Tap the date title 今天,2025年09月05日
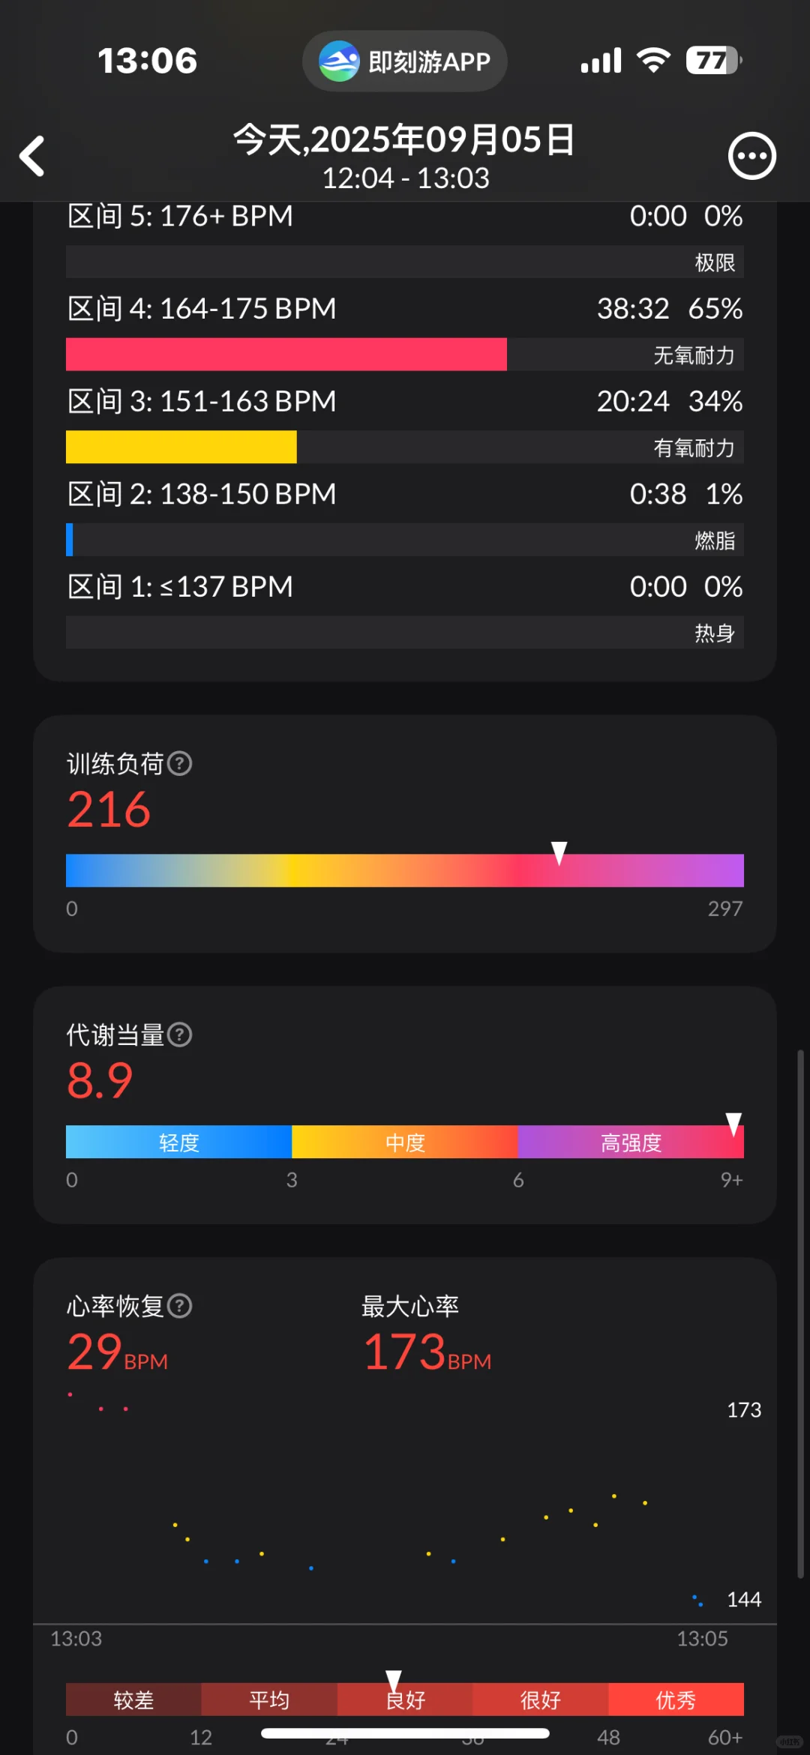This screenshot has height=1755, width=810. [405, 139]
